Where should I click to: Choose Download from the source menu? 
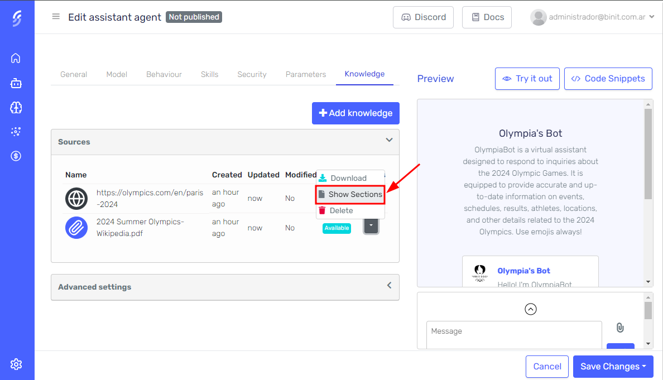click(350, 178)
